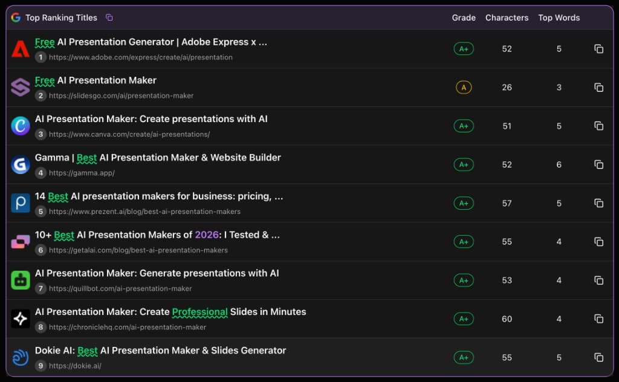This screenshot has height=382, width=619.
Task: Click the A grade badge for Slidesgo row
Action: (x=464, y=87)
